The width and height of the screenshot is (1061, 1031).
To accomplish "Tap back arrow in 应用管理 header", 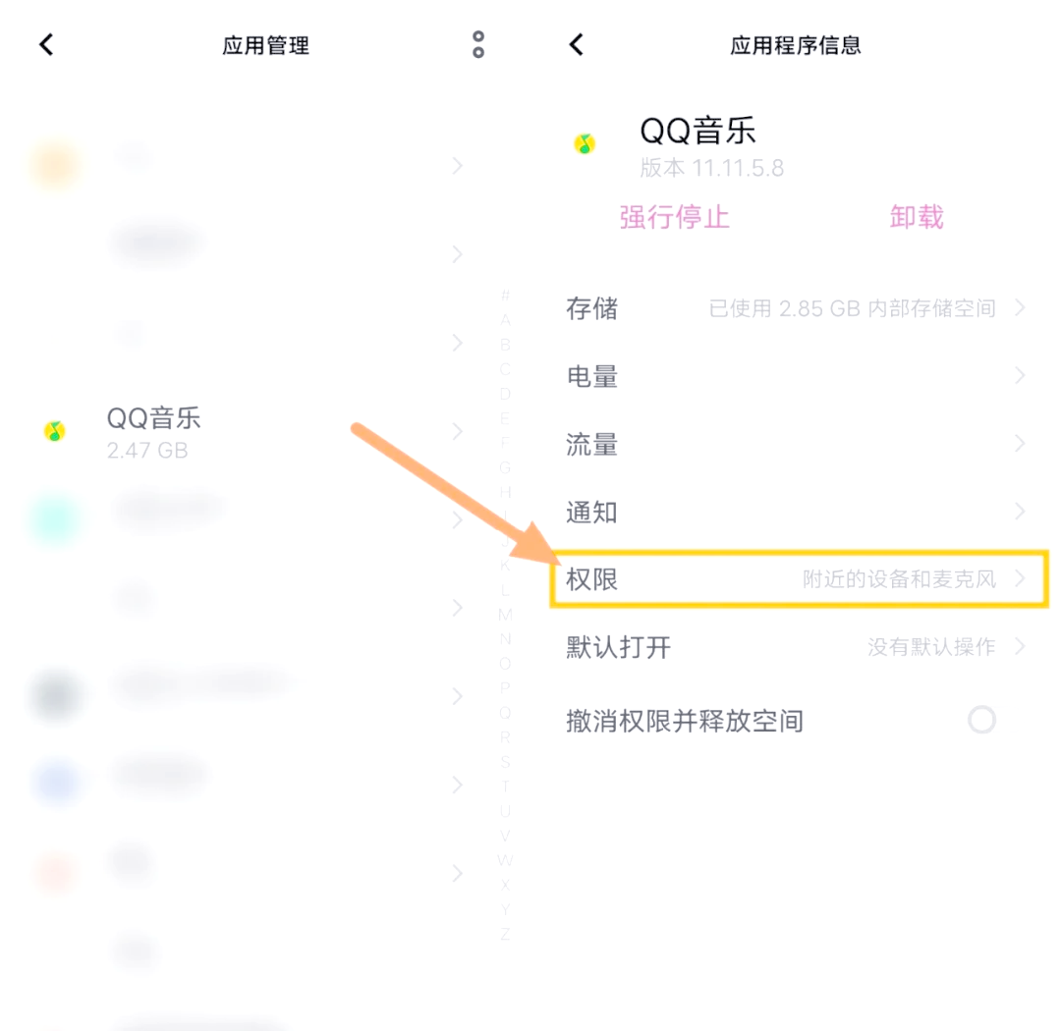I will tap(46, 45).
